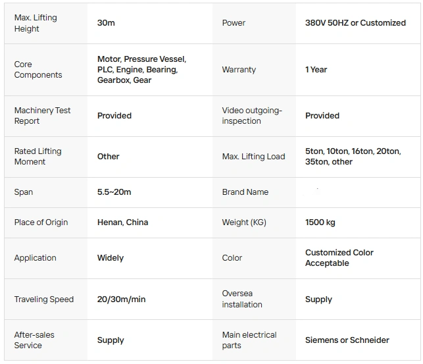Click the "1500 kg" weight value
Viewport: 423px width, 364px height.
tap(320, 222)
